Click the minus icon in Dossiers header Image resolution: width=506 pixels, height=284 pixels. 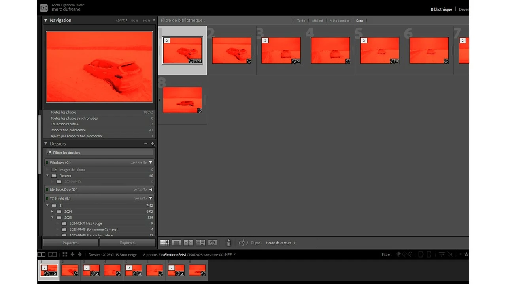[x=146, y=144]
